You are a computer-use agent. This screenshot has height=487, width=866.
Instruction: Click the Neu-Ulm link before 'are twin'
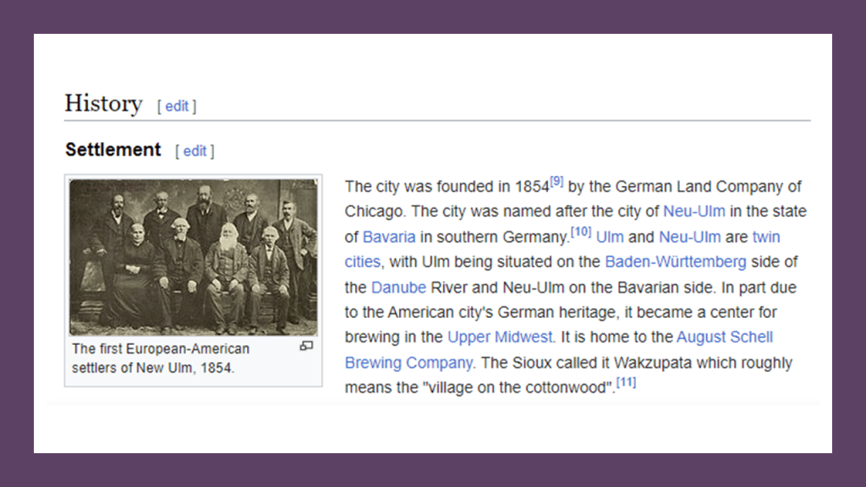[689, 237]
